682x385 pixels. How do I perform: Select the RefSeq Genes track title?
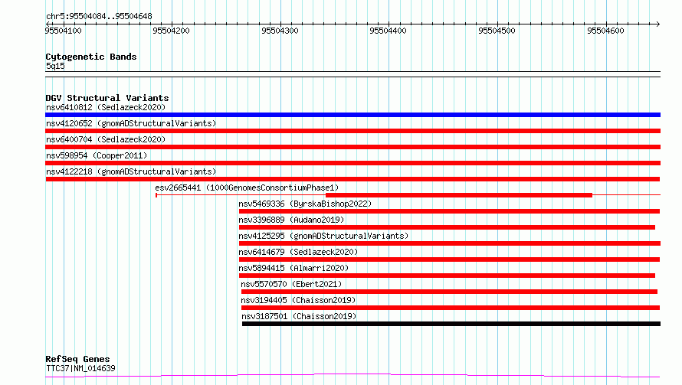tap(77, 360)
